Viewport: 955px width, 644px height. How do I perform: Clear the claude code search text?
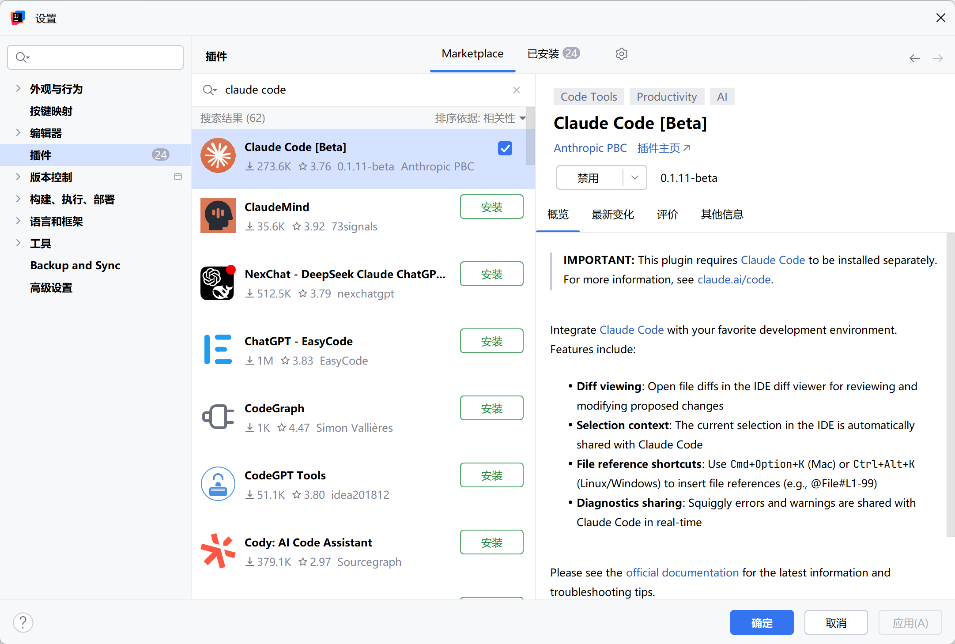(x=516, y=90)
